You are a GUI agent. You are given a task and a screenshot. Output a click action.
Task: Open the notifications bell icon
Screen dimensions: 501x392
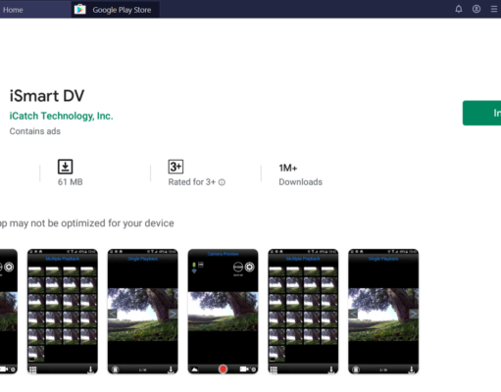(x=459, y=9)
